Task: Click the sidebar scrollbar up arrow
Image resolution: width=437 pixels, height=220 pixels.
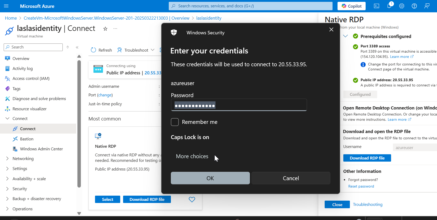Action: [x=79, y=56]
